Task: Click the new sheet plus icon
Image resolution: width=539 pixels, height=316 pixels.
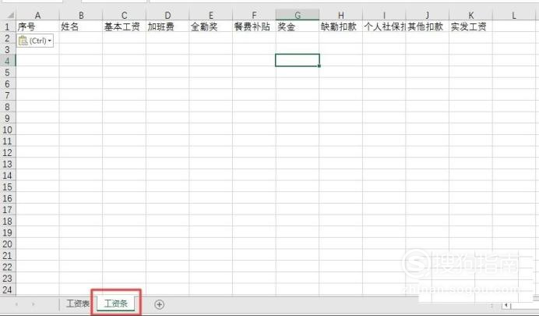Action: coord(159,304)
